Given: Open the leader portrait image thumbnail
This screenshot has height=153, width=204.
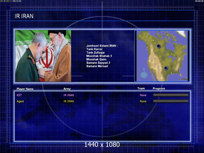Looking at the screenshot, I should (x=43, y=56).
